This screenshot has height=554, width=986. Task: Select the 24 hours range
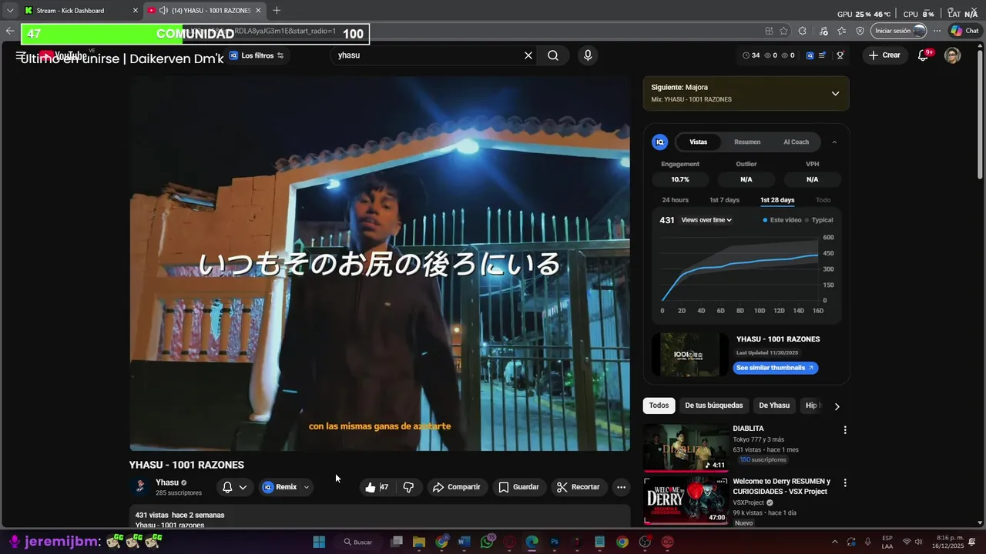[676, 200]
